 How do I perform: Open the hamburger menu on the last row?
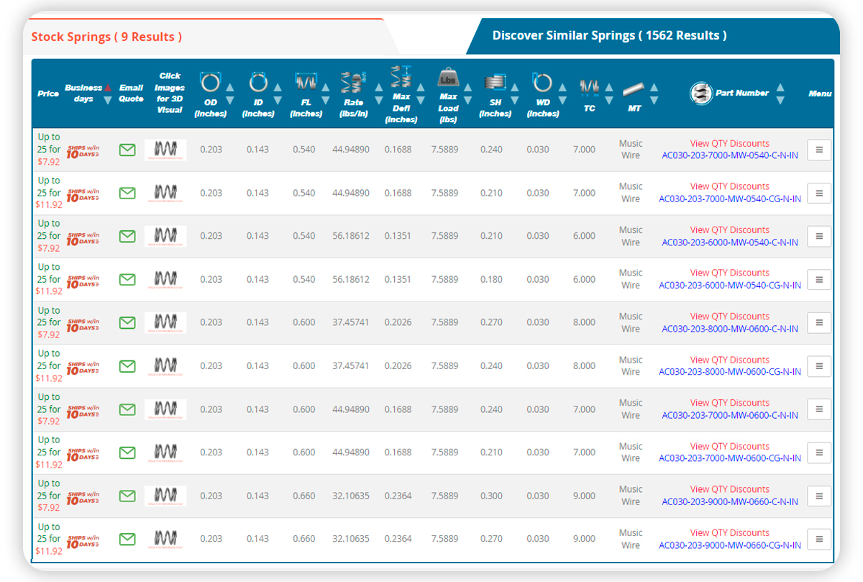point(818,538)
